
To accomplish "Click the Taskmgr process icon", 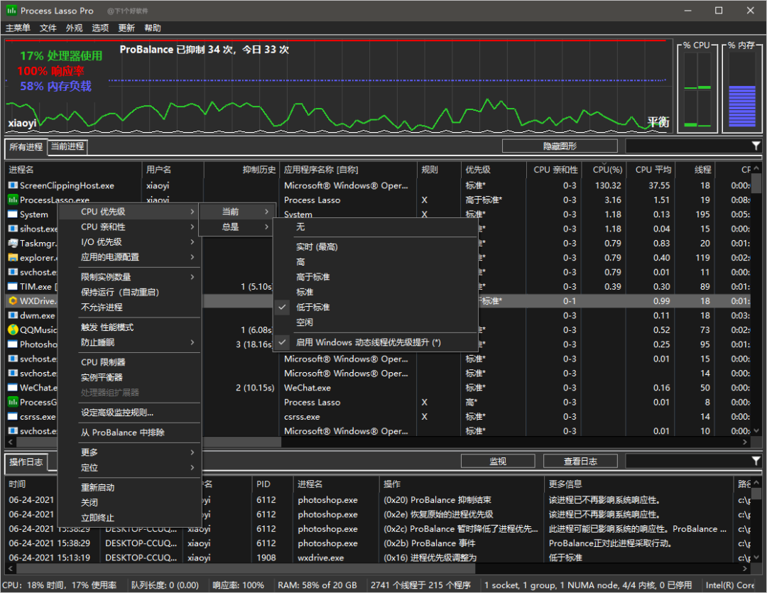I will (x=13, y=244).
